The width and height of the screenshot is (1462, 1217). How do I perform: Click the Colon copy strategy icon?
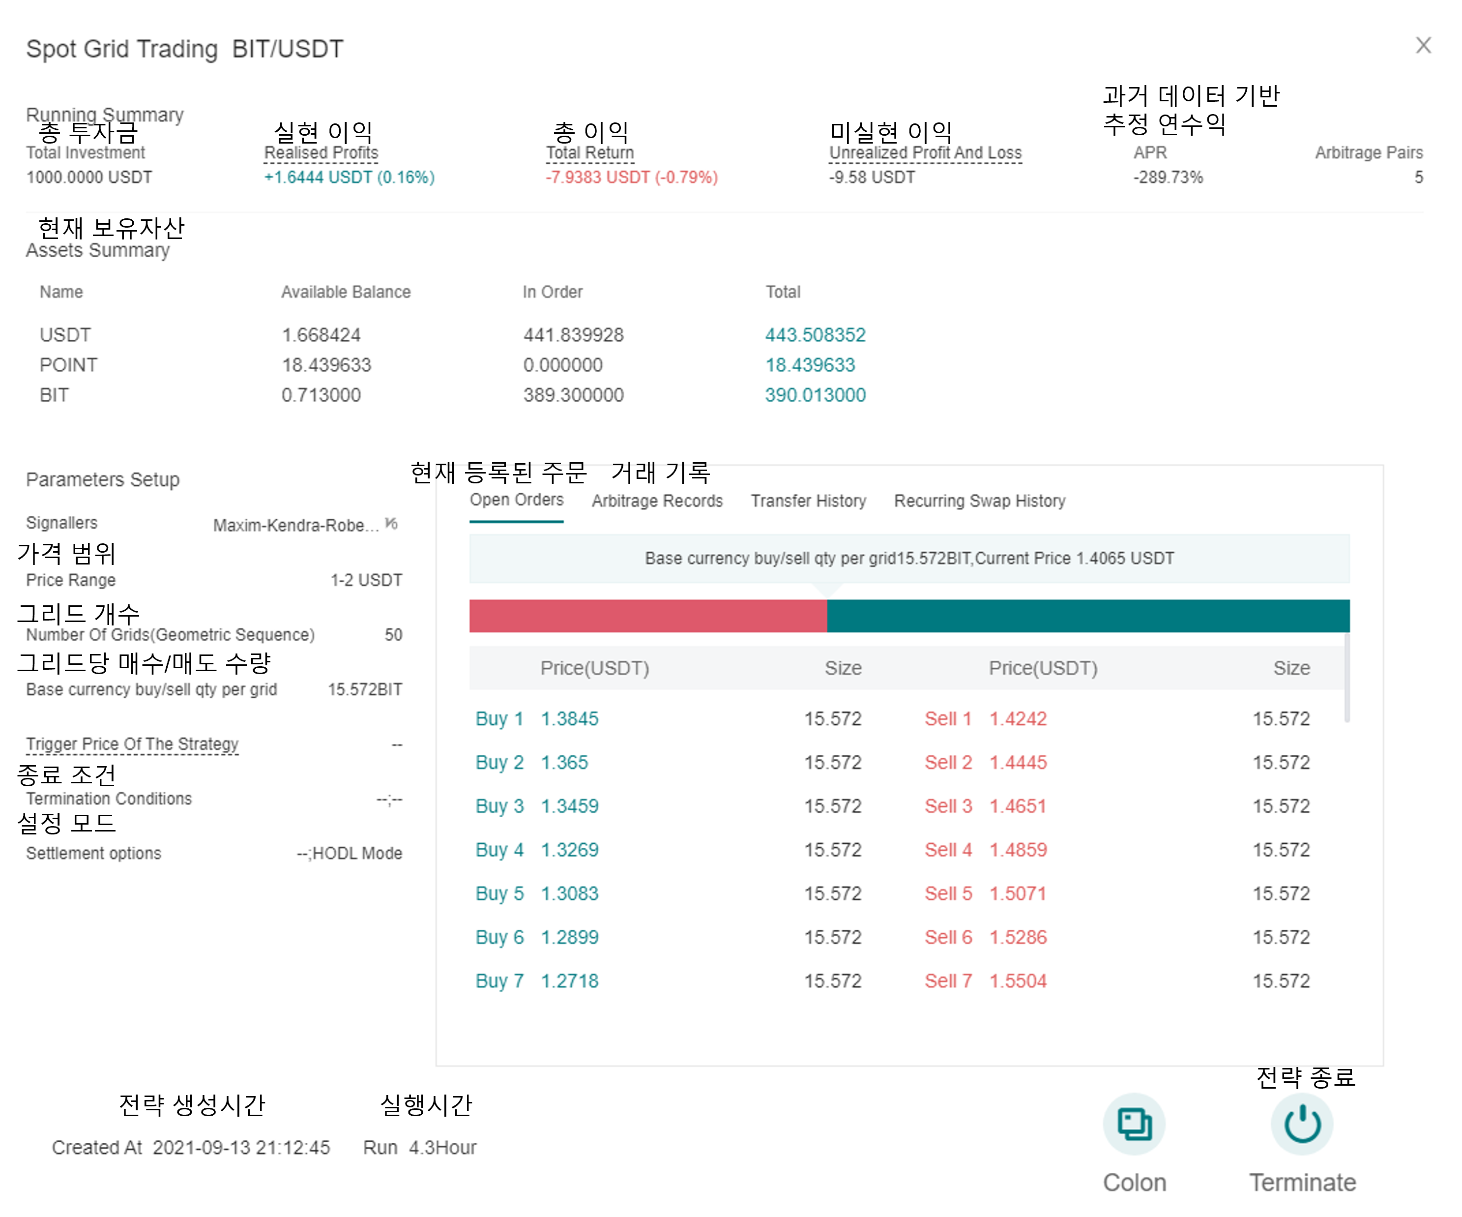point(1134,1125)
